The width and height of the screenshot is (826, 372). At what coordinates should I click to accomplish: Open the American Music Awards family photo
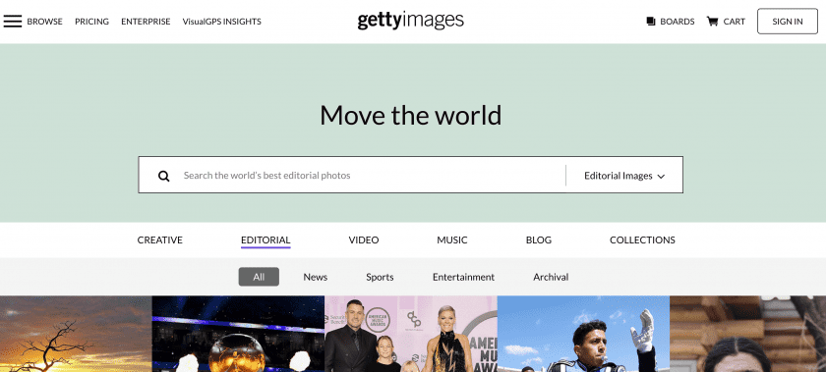[411, 334]
